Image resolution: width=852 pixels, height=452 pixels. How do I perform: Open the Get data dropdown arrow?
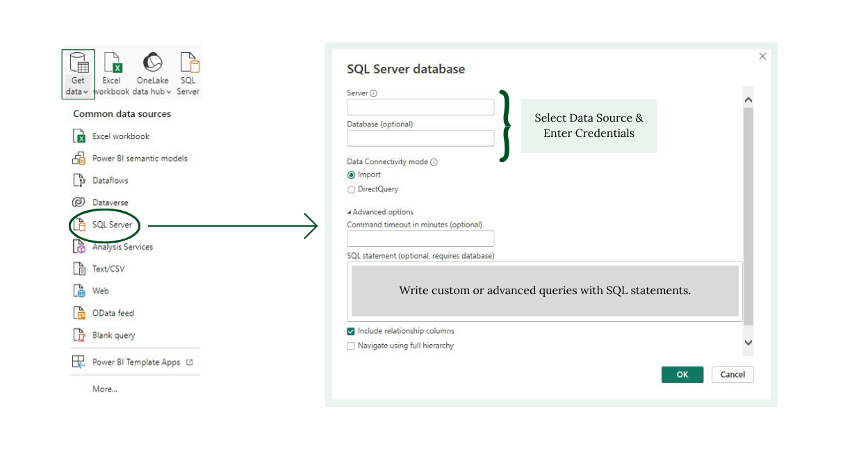click(85, 92)
